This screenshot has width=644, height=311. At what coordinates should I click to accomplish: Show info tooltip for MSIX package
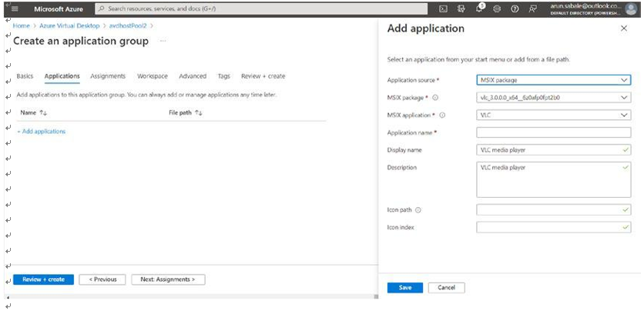[435, 98]
